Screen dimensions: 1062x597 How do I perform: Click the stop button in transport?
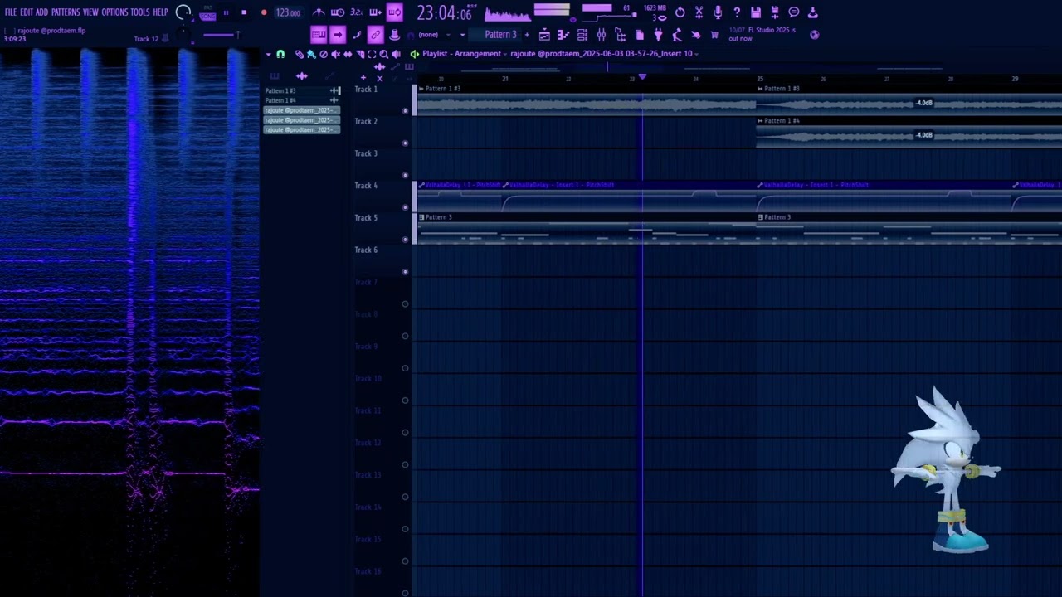pos(244,12)
